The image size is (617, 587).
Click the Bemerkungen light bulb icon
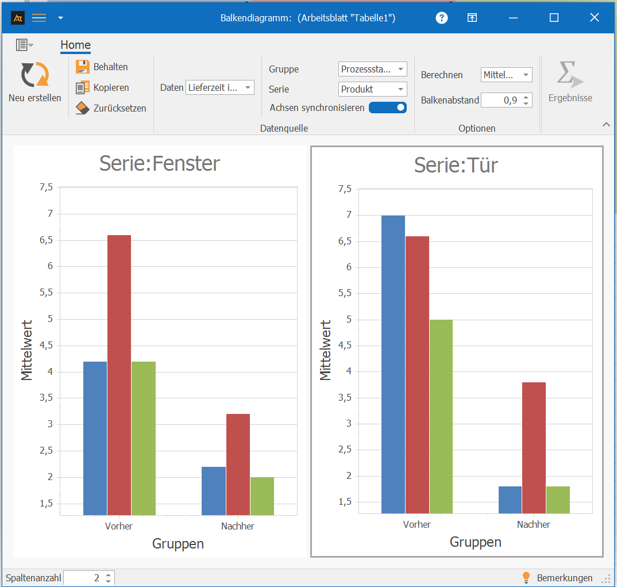pyautogui.click(x=525, y=577)
